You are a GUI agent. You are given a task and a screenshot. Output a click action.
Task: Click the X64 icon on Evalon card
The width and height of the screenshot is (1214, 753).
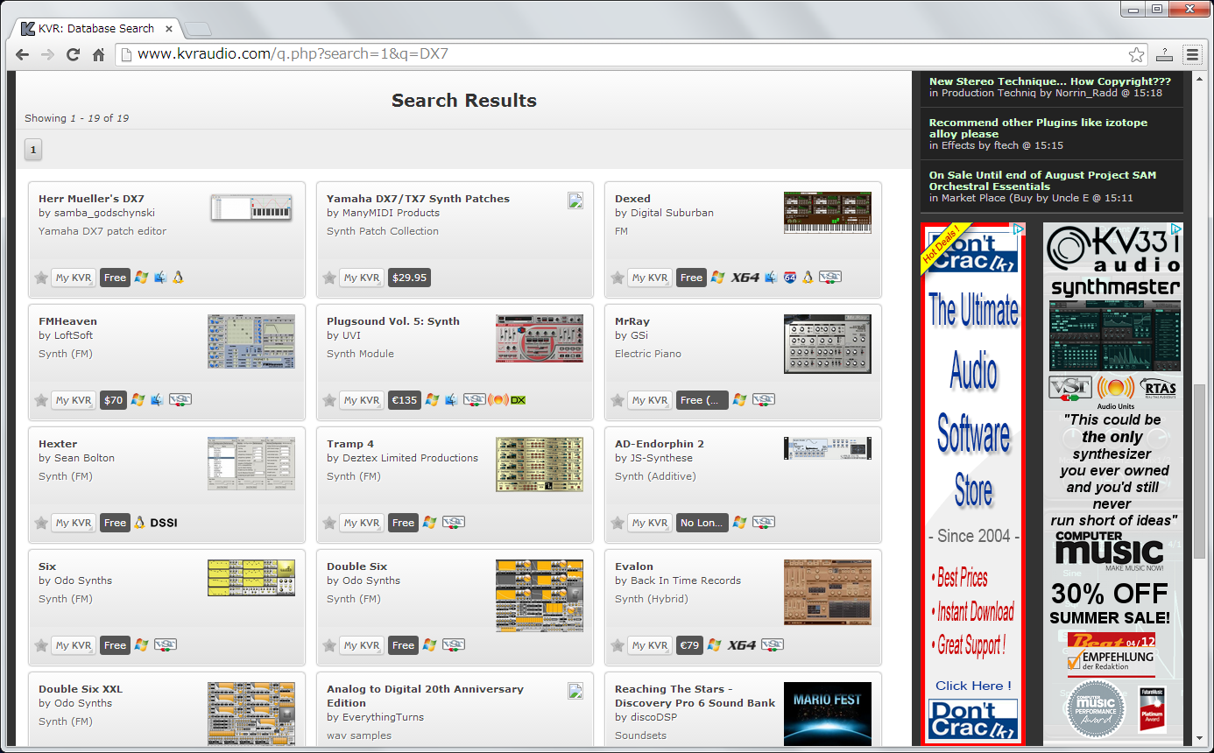742,645
